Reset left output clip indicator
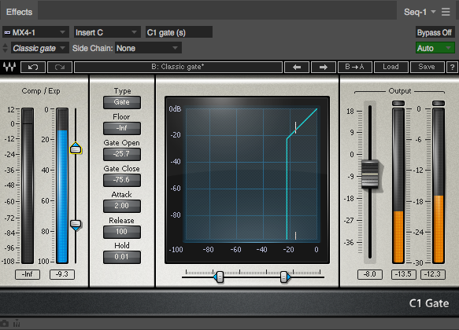 pyautogui.click(x=398, y=104)
